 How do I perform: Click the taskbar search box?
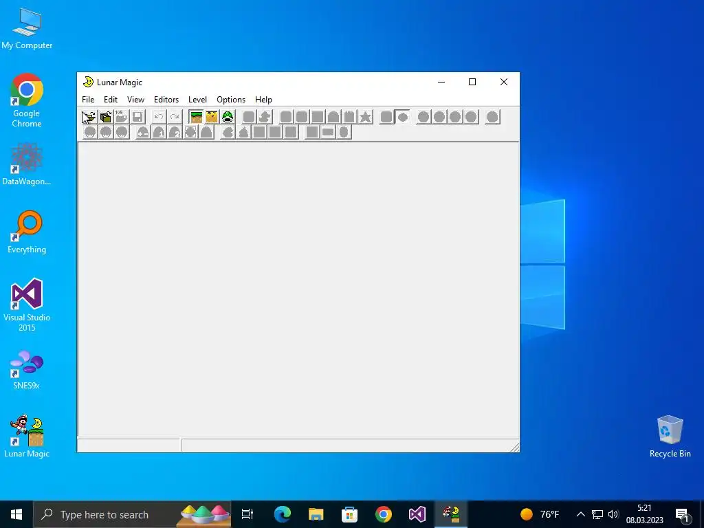[132, 514]
